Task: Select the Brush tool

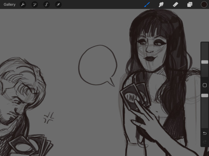Action: (147, 5)
